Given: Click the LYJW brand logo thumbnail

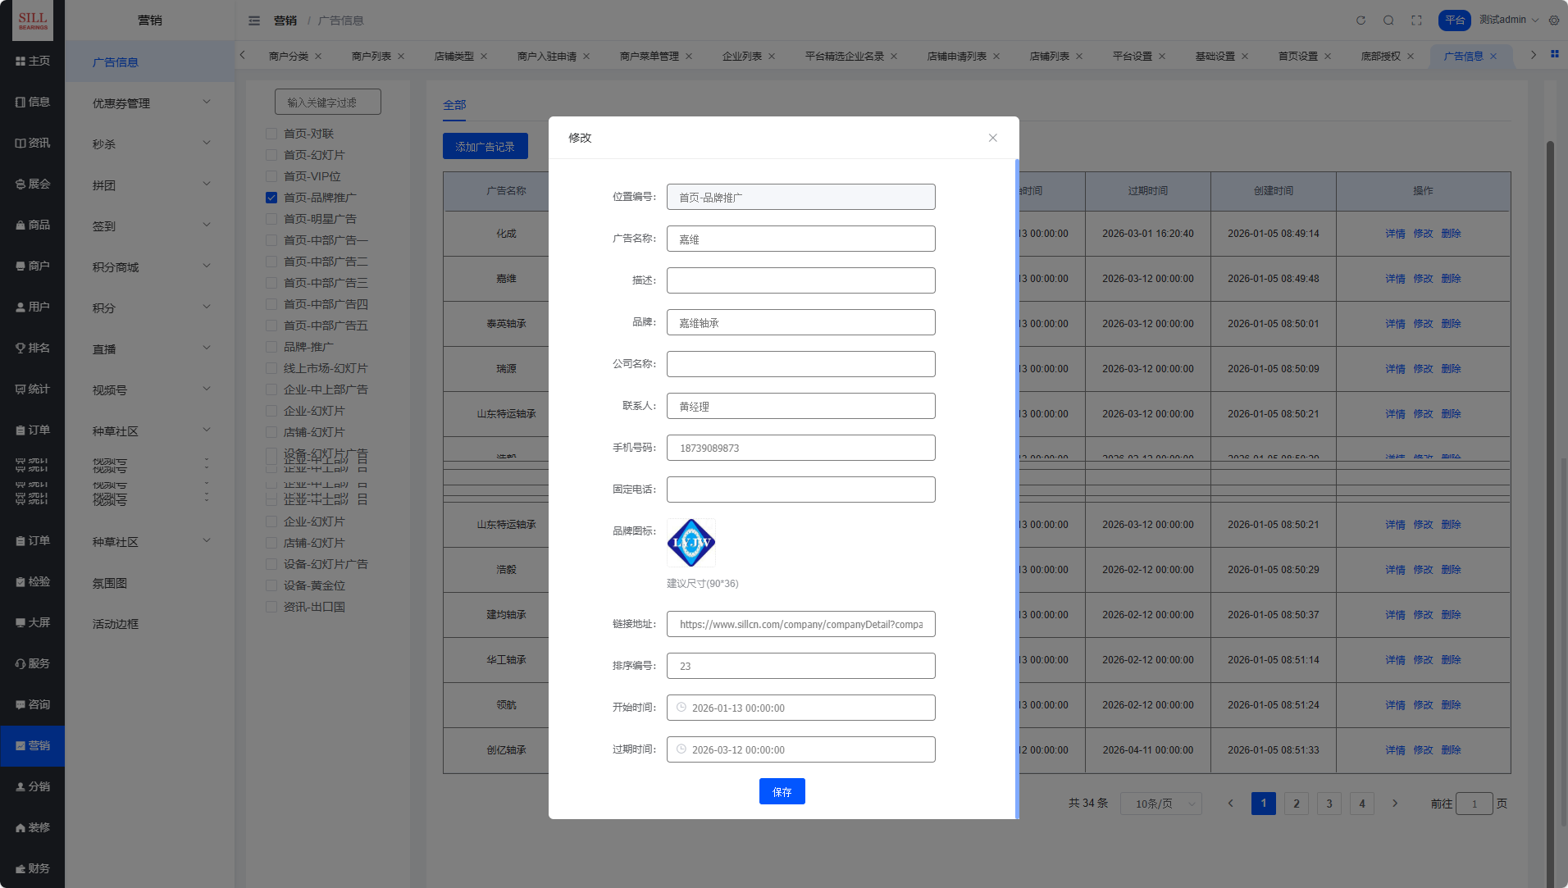Looking at the screenshot, I should [x=691, y=543].
